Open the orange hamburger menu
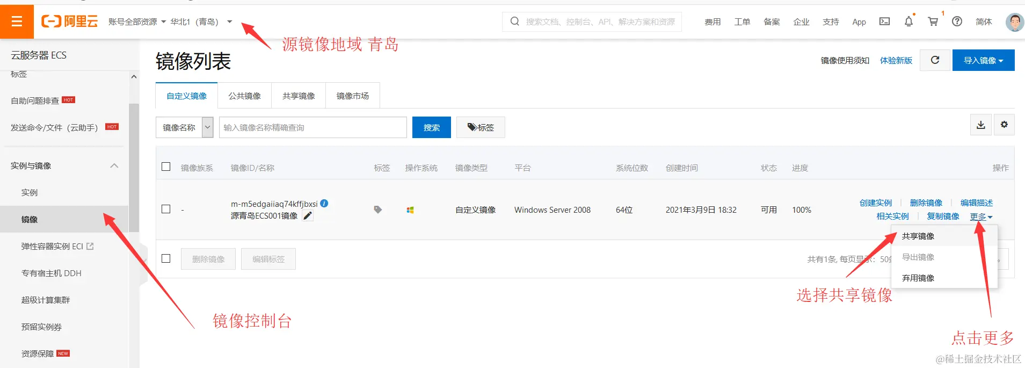The width and height of the screenshot is (1025, 368). click(x=17, y=21)
